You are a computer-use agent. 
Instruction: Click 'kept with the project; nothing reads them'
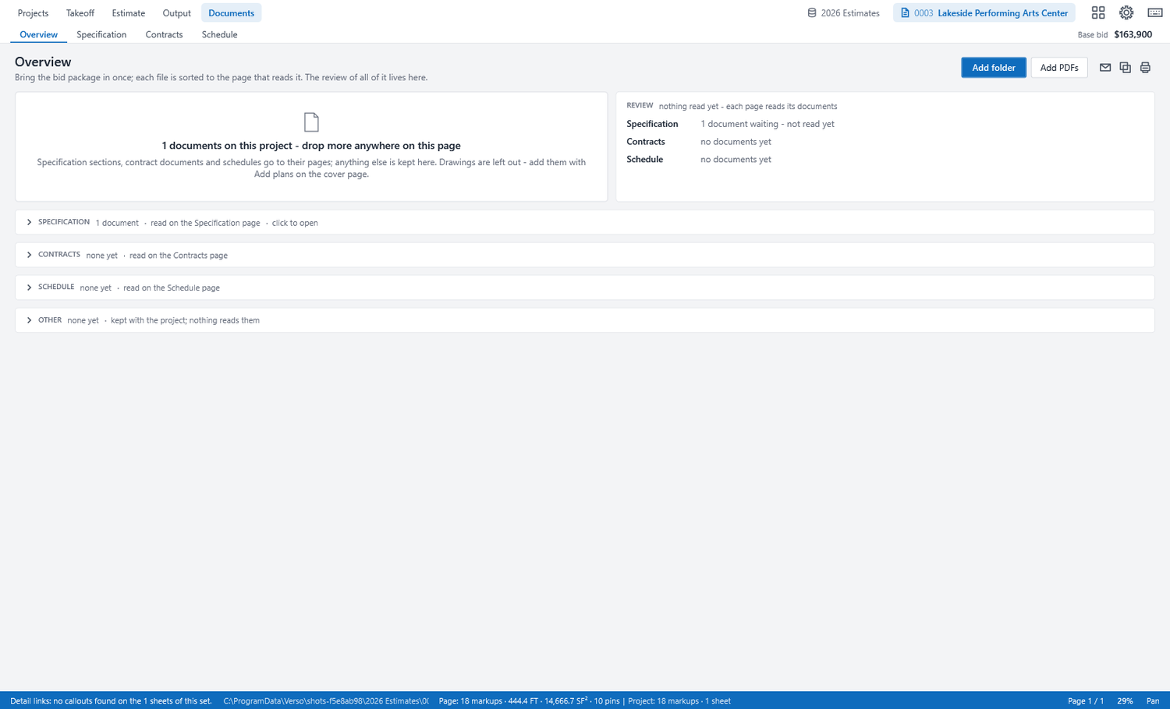(185, 320)
